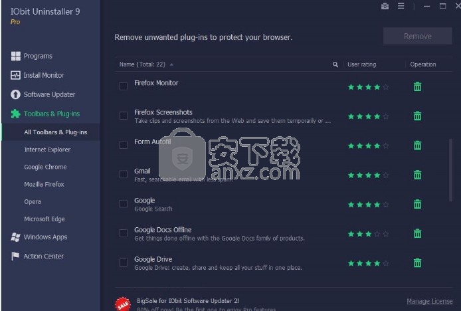Click the Toolbars & Plug-ins puzzle icon
This screenshot has width=461, height=311.
pos(15,114)
